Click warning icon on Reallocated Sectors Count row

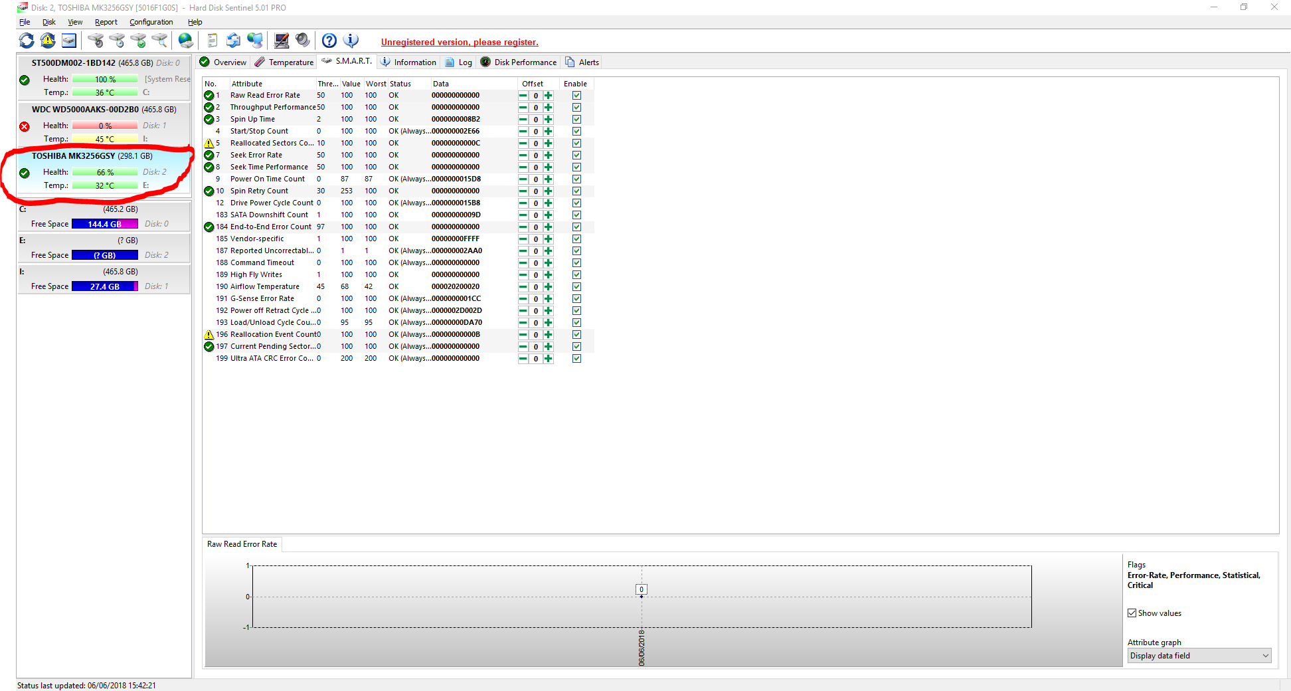tap(209, 144)
